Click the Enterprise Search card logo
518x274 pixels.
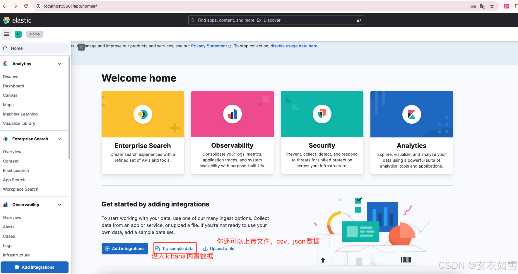(x=143, y=114)
